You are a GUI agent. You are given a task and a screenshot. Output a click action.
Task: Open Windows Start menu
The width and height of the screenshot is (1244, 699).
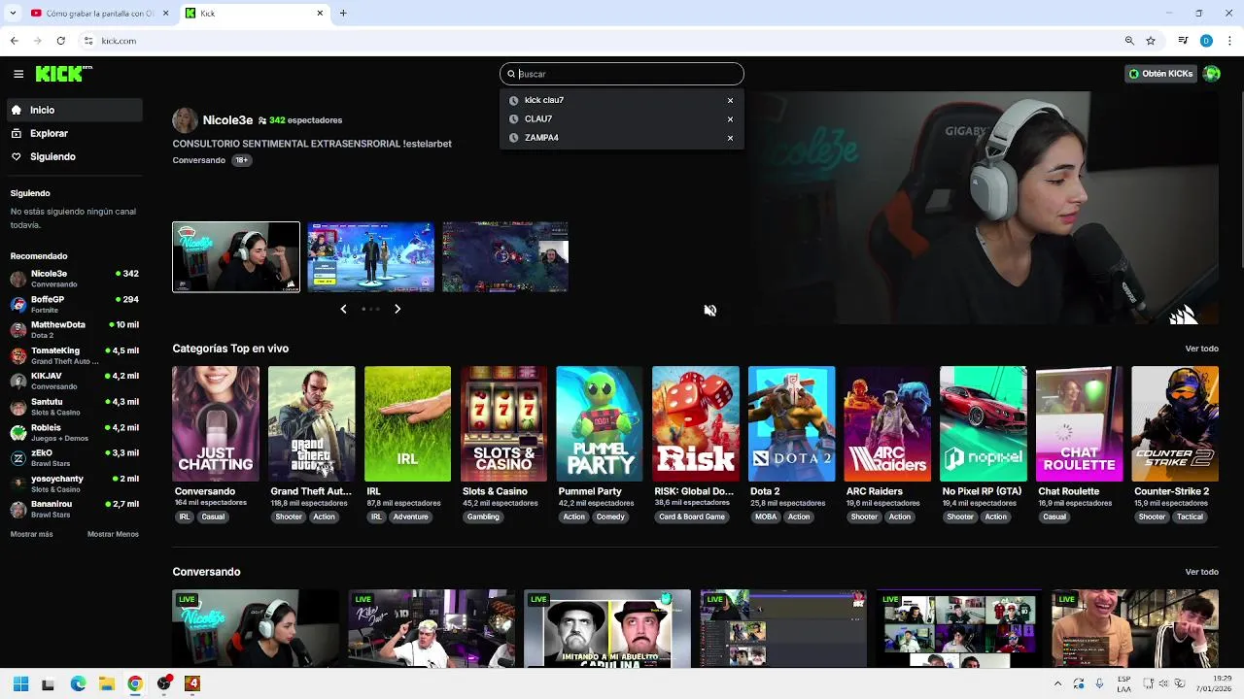(20, 684)
